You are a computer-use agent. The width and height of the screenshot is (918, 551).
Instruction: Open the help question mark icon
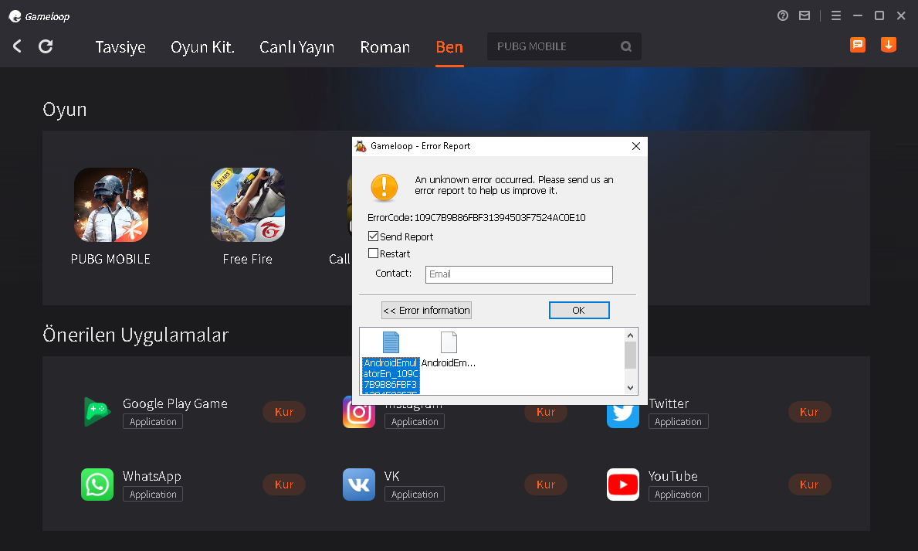pyautogui.click(x=783, y=15)
